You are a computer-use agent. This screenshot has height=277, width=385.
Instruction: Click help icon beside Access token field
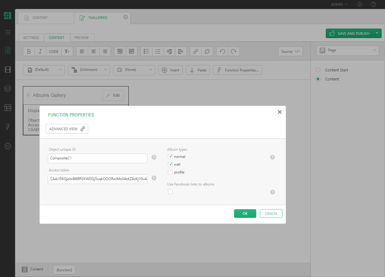[x=154, y=178]
